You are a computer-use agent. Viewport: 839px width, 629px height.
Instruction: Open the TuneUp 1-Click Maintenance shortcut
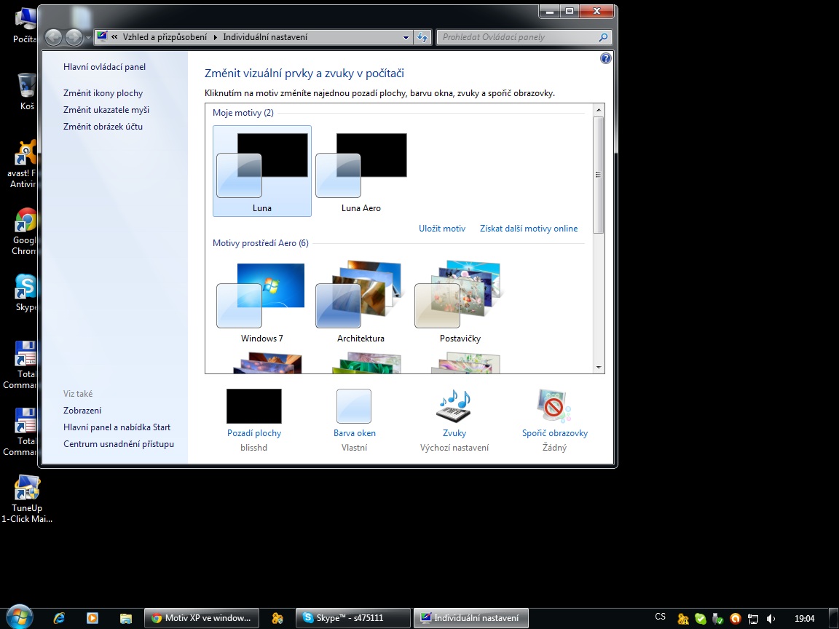point(27,499)
